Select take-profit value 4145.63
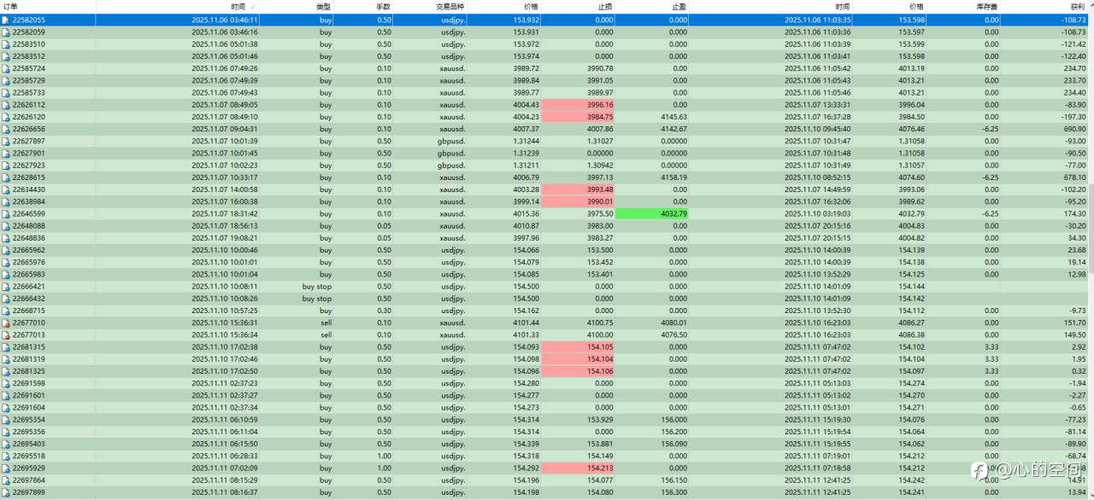 click(x=673, y=117)
